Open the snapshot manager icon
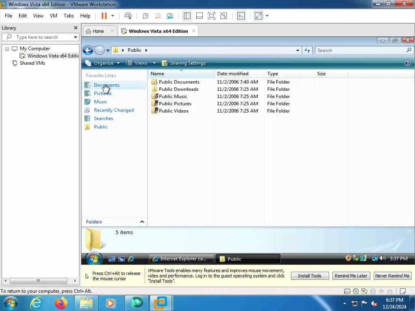Image resolution: width=415 pixels, height=311 pixels. click(x=170, y=16)
